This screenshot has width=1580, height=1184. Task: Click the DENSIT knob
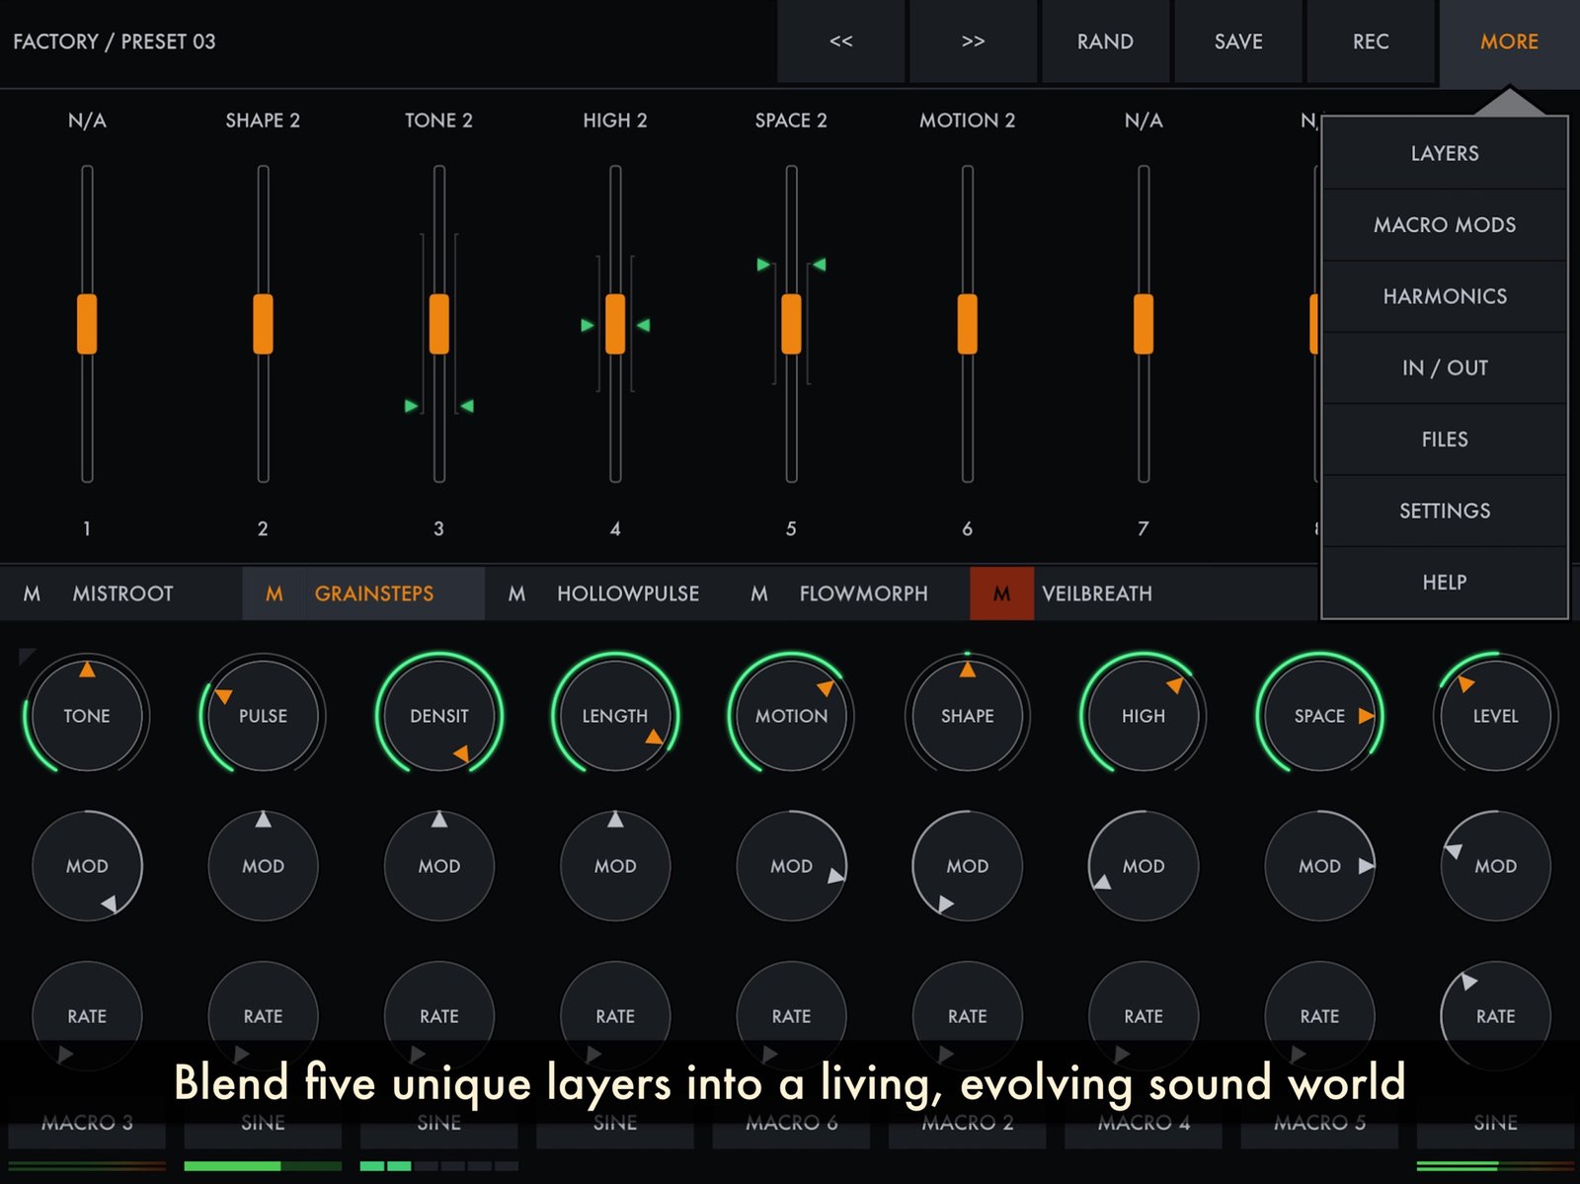(439, 715)
